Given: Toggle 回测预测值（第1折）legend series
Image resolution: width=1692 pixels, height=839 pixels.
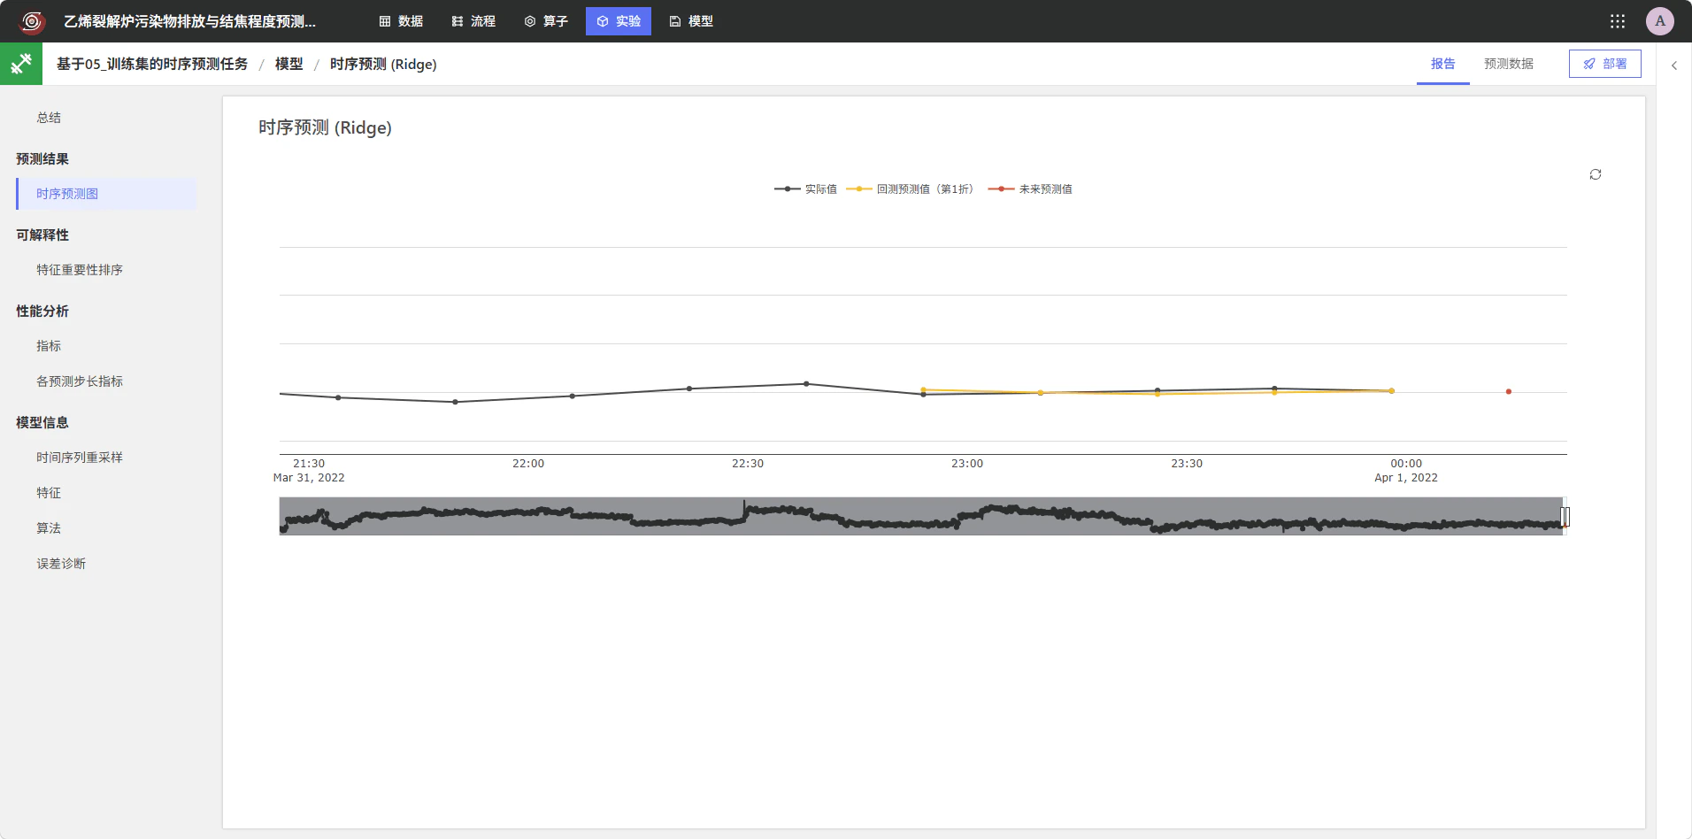Looking at the screenshot, I should (x=910, y=189).
